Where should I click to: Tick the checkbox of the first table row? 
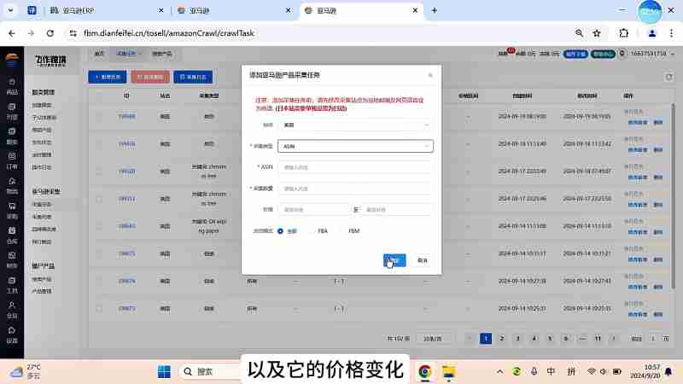point(99,117)
